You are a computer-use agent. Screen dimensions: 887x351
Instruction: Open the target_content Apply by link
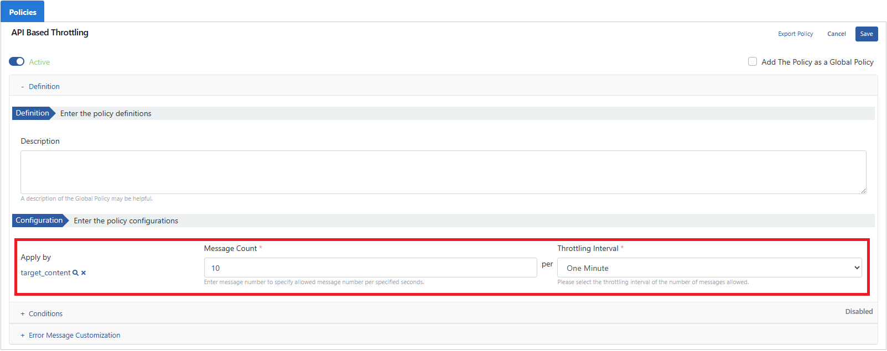(45, 273)
